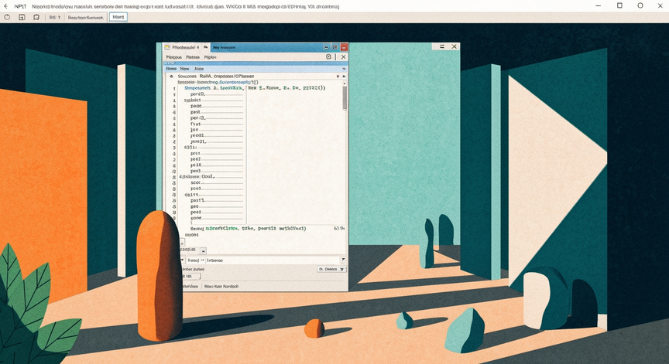Screen dimensions: 669x364
Task: Click the 'ftat' tree row
Action: (x=217, y=124)
